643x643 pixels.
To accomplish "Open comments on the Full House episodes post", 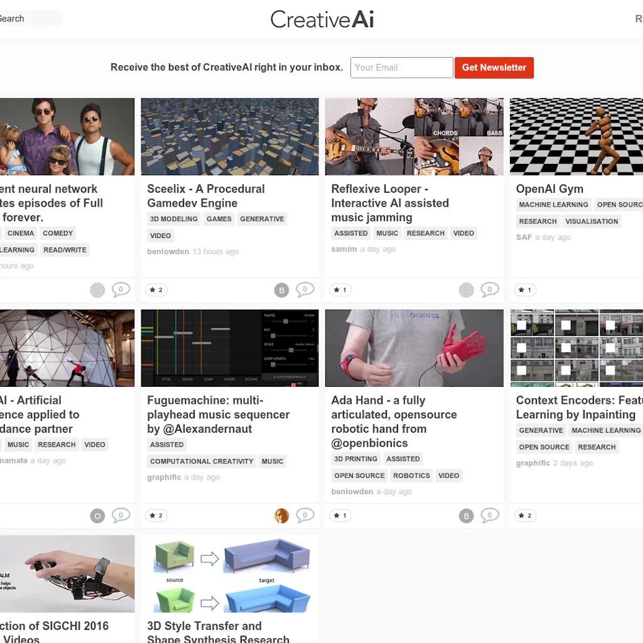I will [x=121, y=289].
